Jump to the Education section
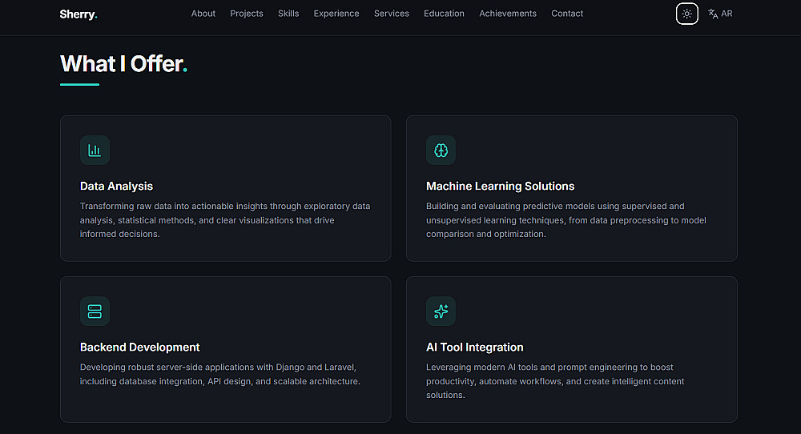This screenshot has height=434, width=801. pos(444,14)
